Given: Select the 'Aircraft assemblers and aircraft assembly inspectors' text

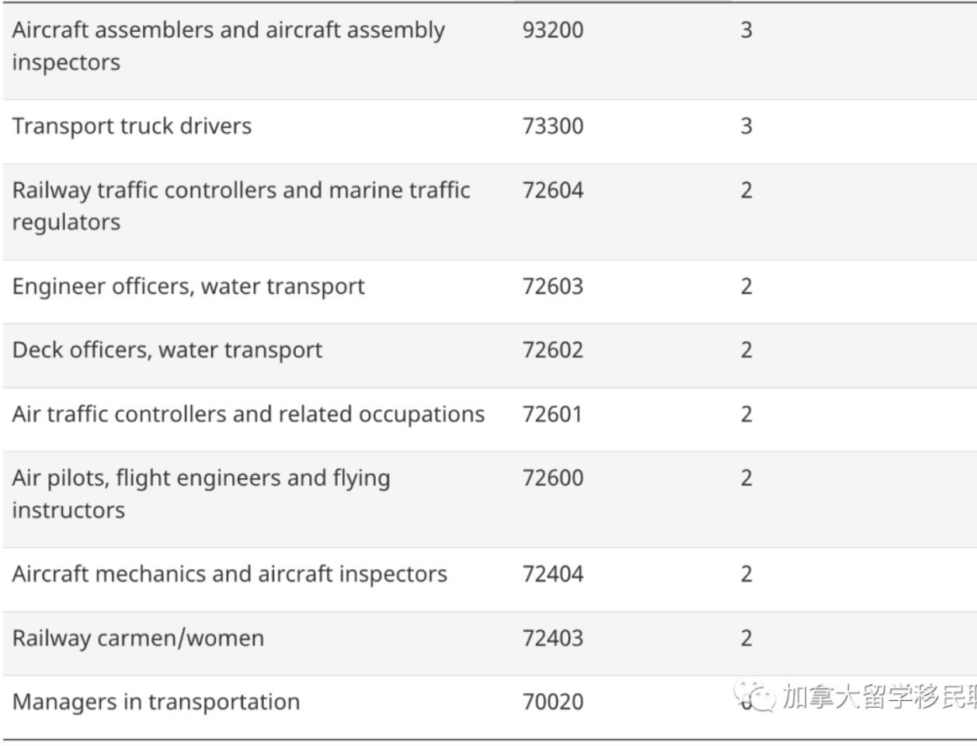Looking at the screenshot, I should coord(228,46).
